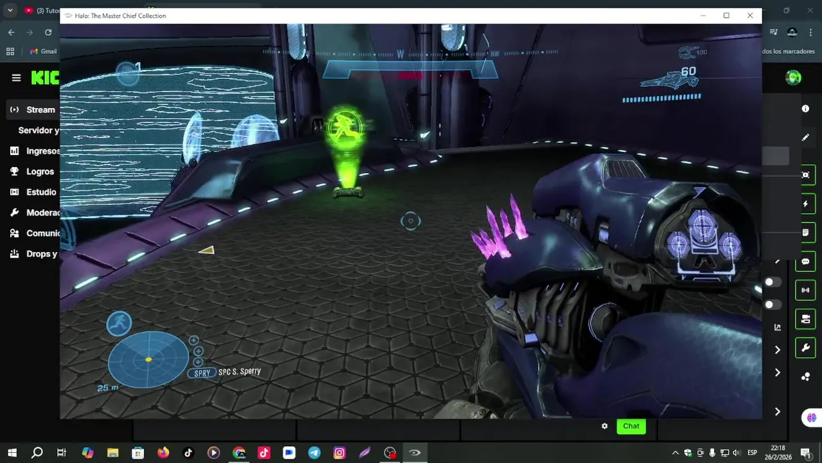The image size is (822, 463).
Task: Click the screen capture icon in Kick toolbar
Action: pos(805,175)
